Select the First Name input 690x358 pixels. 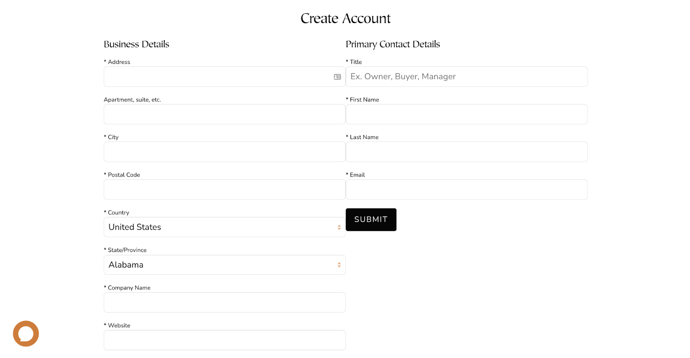coord(466,114)
